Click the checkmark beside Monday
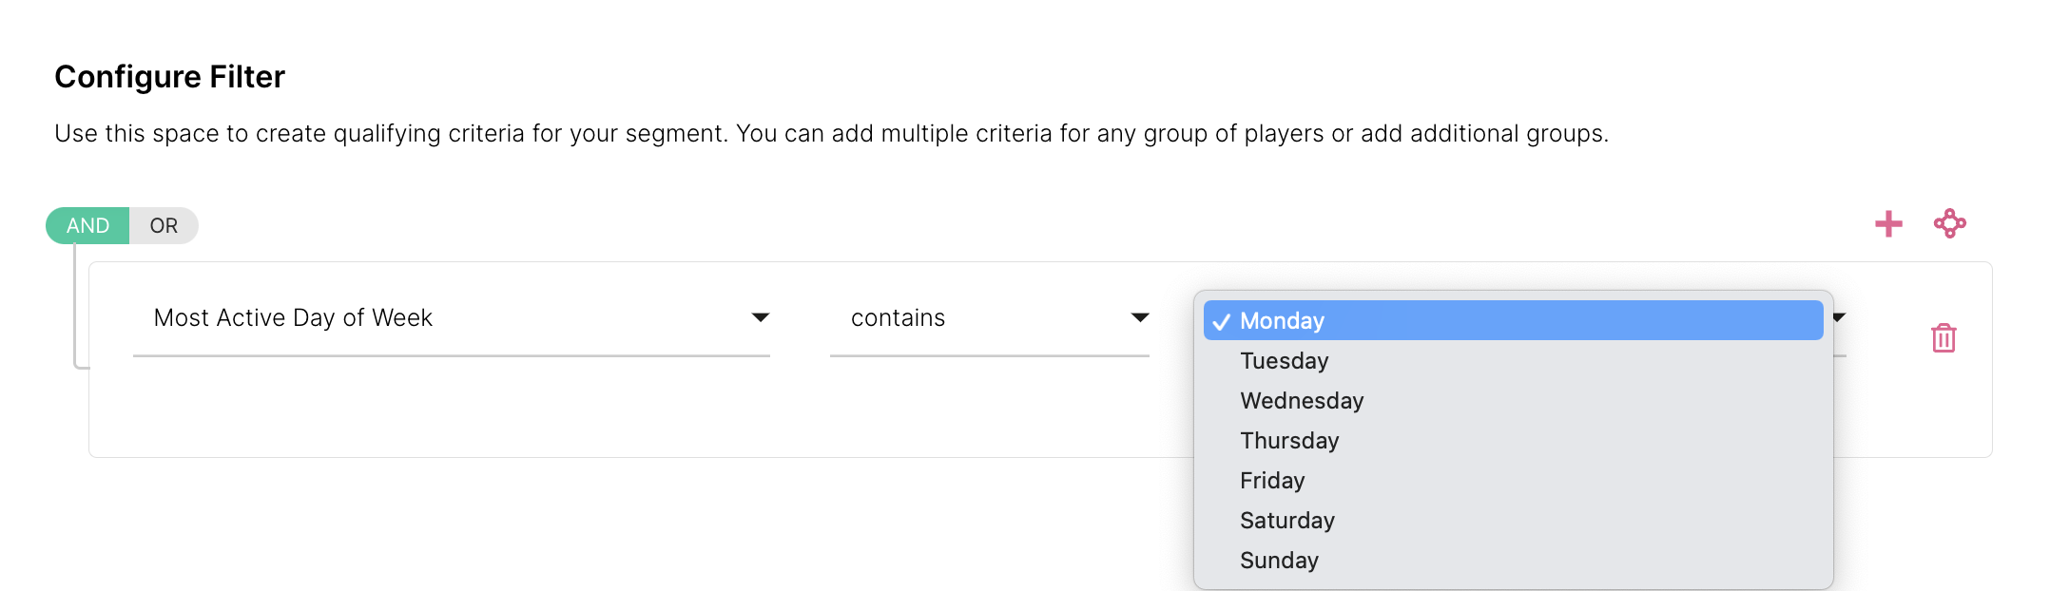Viewport: 2069px width, 591px height. pyautogui.click(x=1222, y=322)
